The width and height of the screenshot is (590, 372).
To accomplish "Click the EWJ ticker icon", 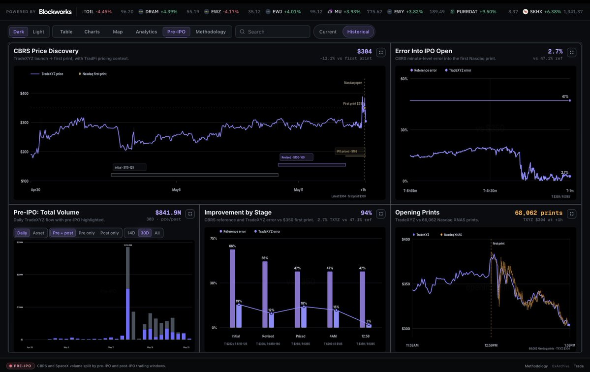I will coord(268,12).
